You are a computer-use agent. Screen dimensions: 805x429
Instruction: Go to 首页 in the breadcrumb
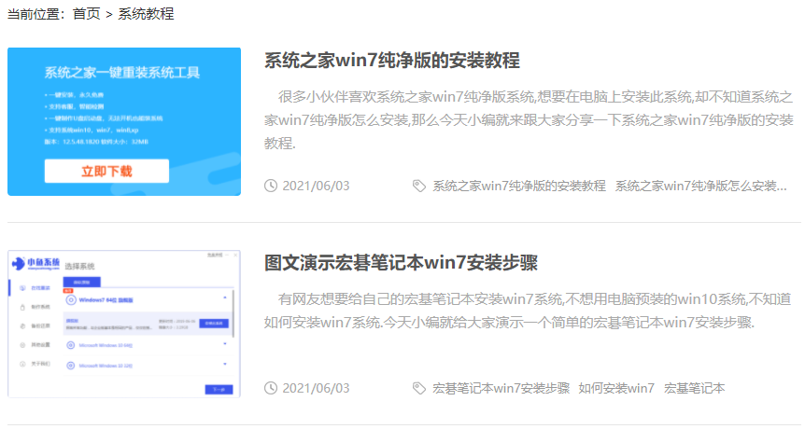click(86, 14)
